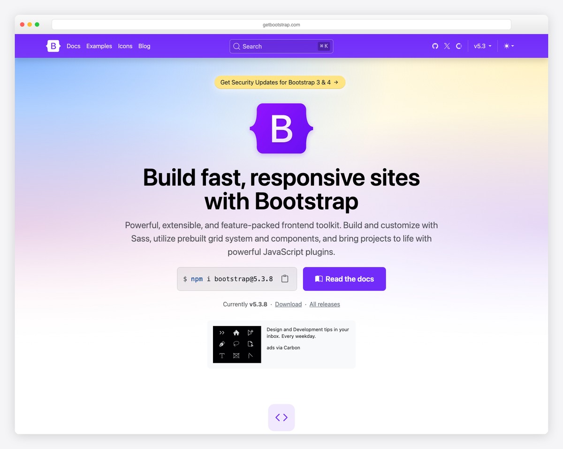Copy the npm install command via clipboard icon

[285, 278]
